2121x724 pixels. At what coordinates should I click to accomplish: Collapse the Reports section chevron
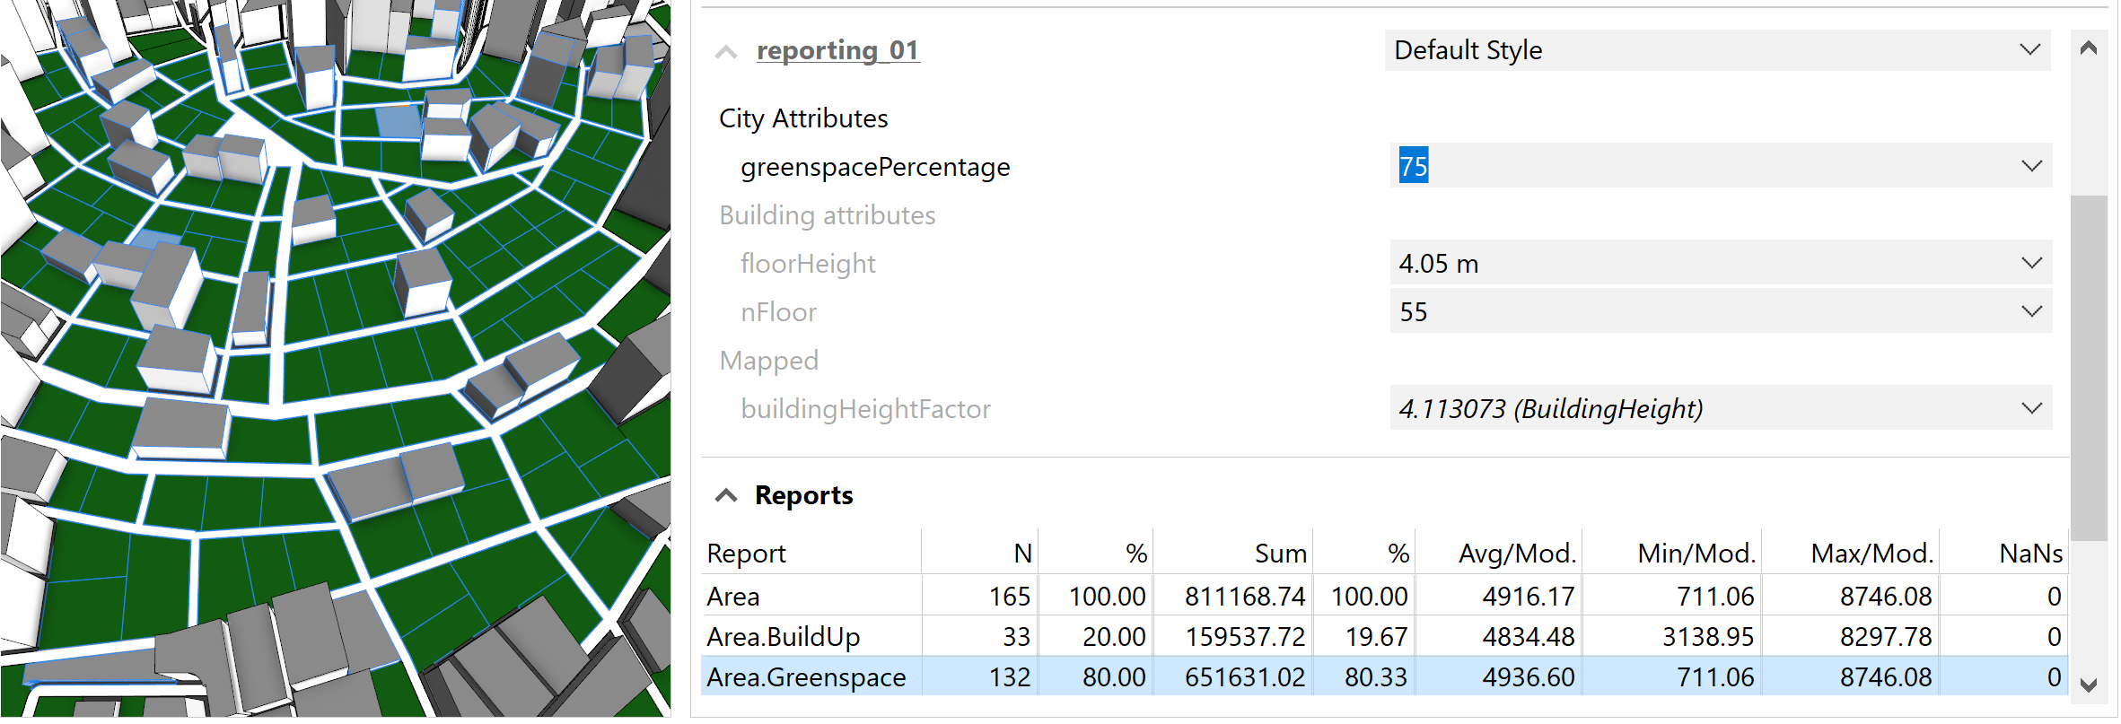pos(726,495)
